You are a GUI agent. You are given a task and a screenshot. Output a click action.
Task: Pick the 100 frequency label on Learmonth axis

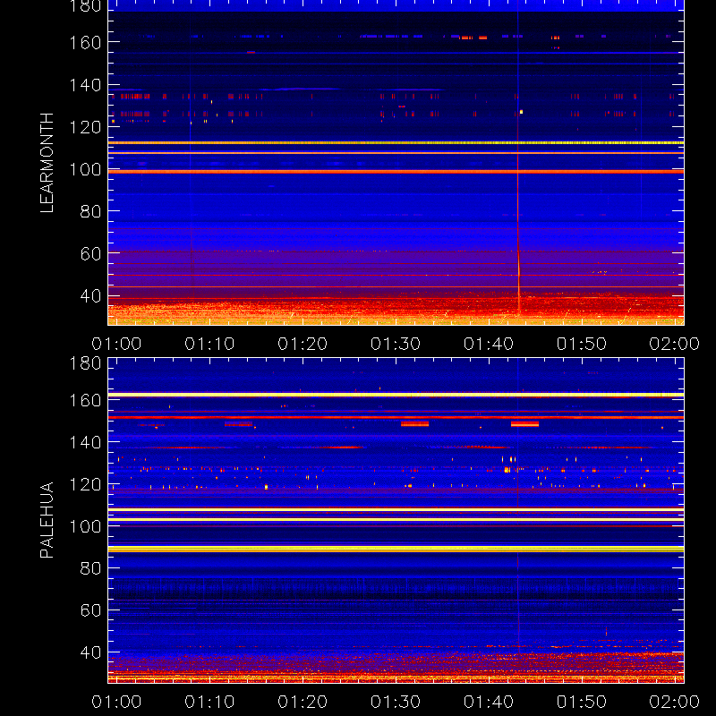(85, 170)
